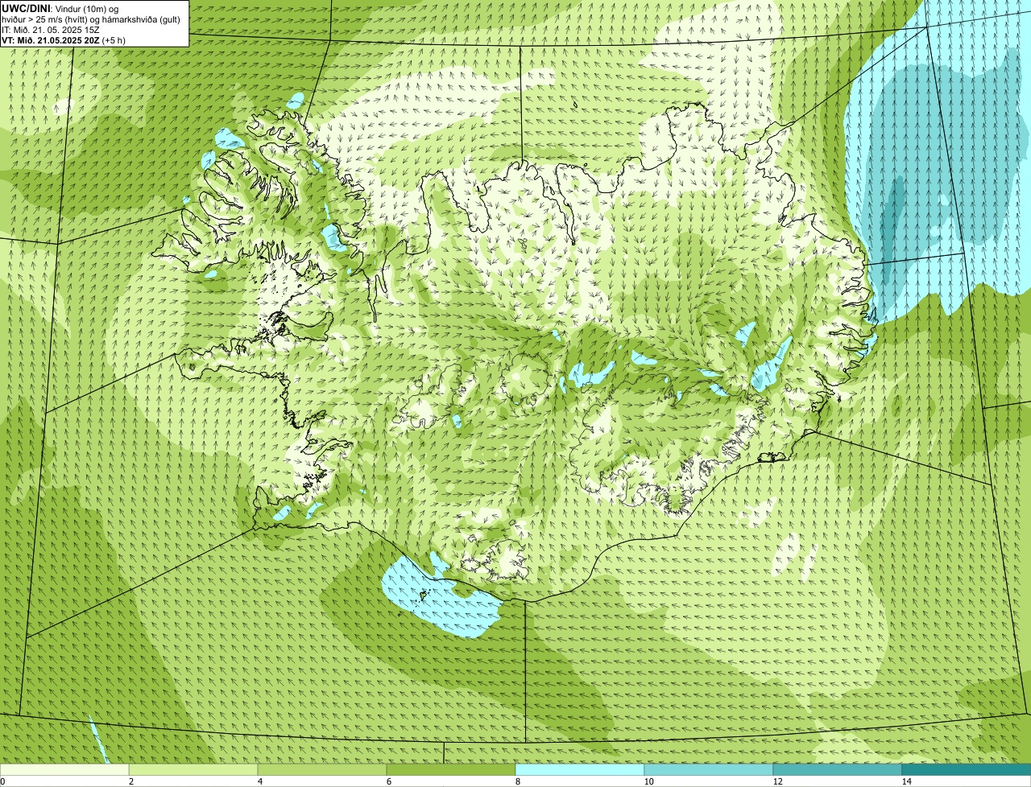Click the legend scale label "0"
The image size is (1031, 787).
coord(2,781)
